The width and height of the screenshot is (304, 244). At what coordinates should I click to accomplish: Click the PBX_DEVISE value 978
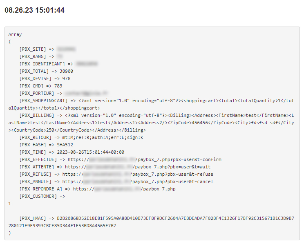click(66, 78)
